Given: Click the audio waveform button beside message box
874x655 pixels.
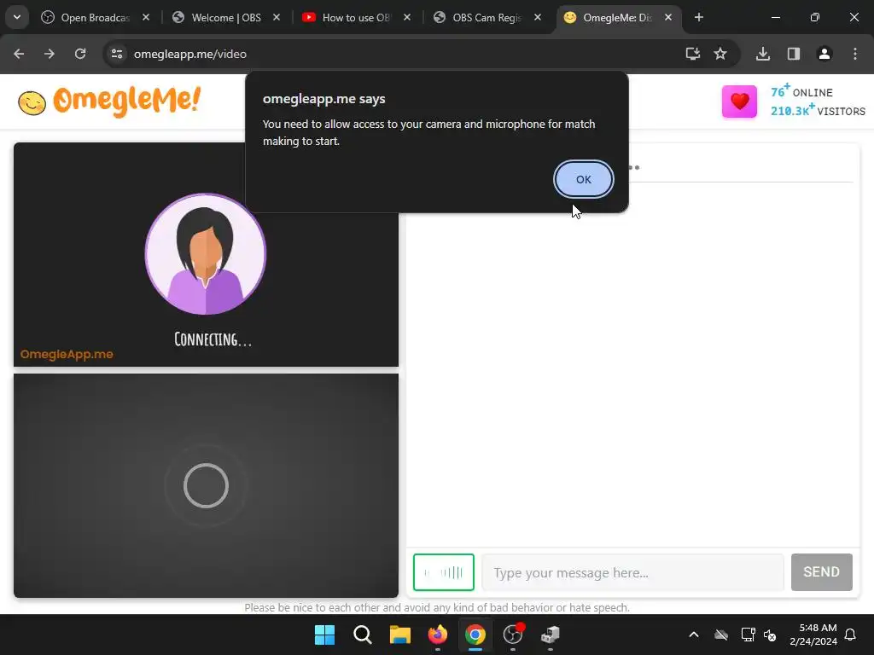Looking at the screenshot, I should tap(444, 572).
